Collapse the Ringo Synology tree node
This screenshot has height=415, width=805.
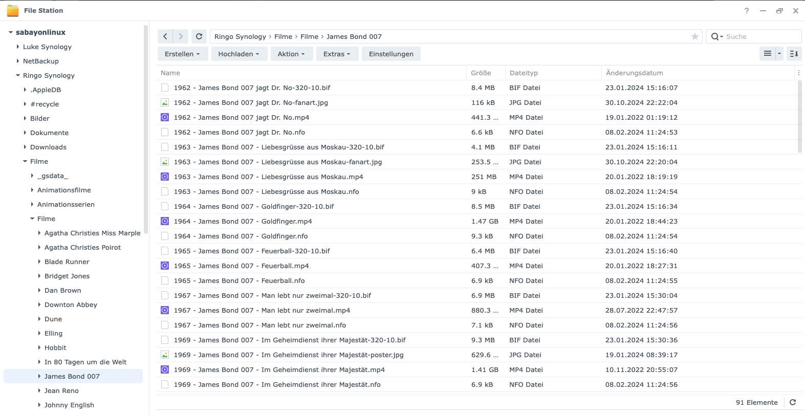(18, 75)
